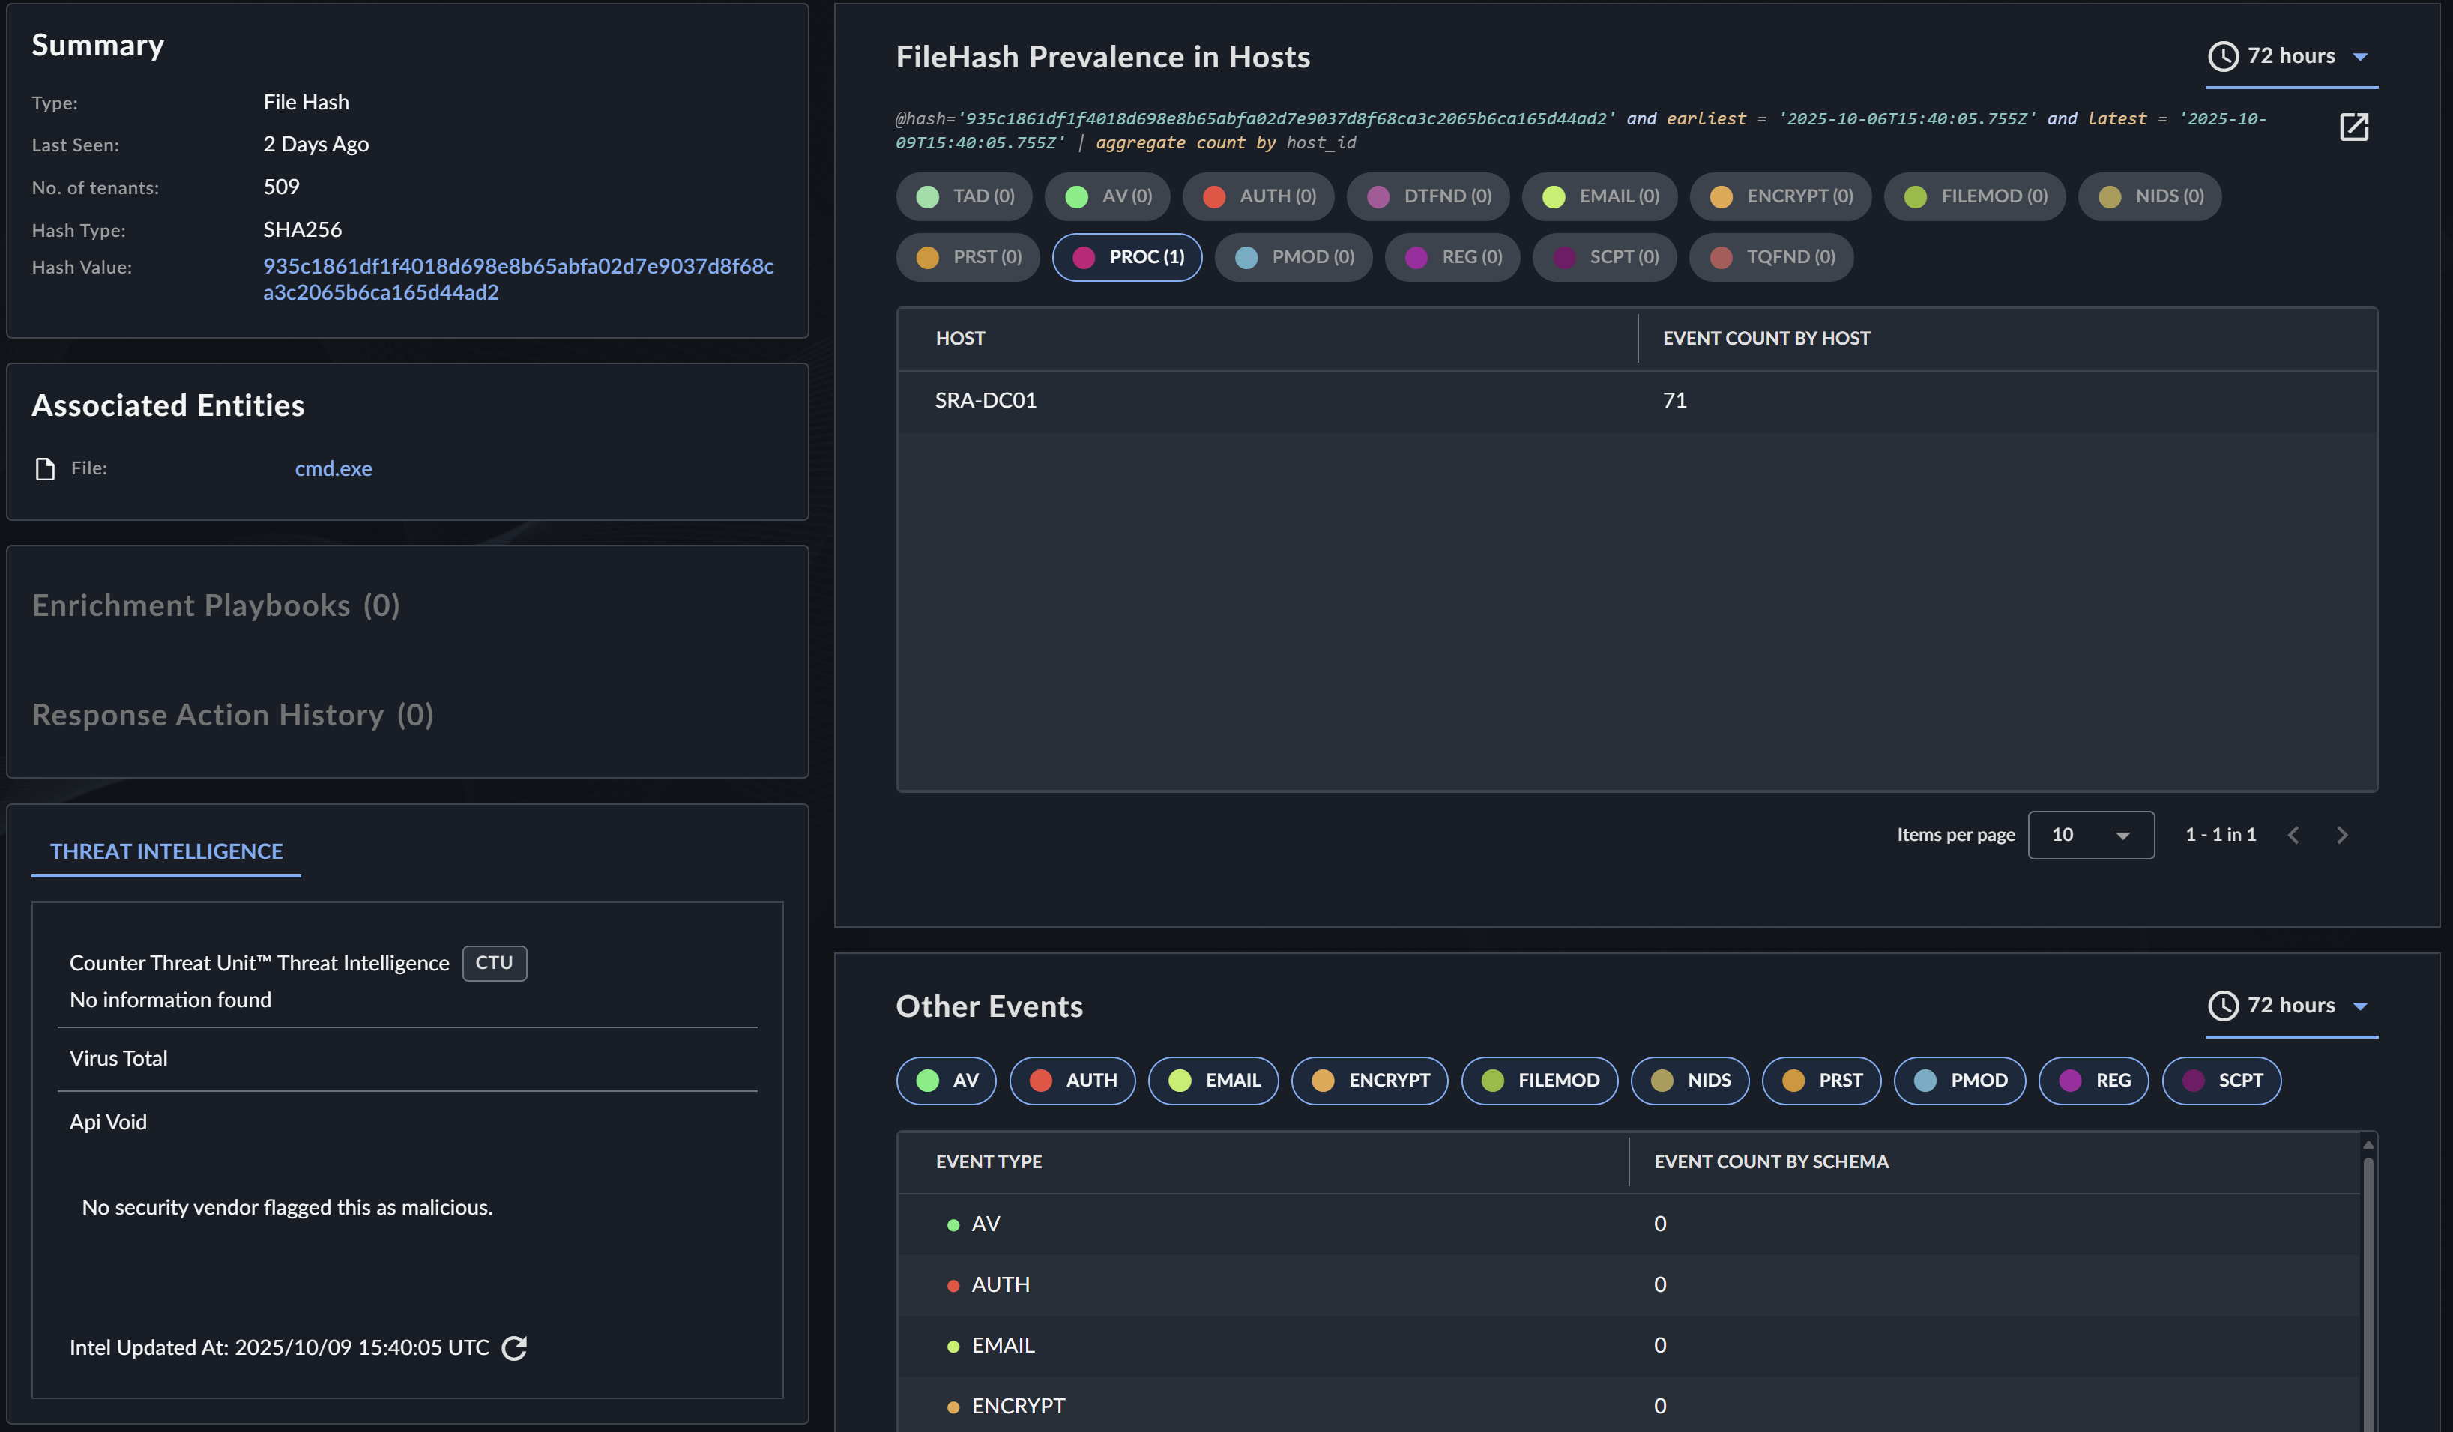Toggle the AUTH filter in Other Events
This screenshot has height=1432, width=2453.
click(1072, 1081)
